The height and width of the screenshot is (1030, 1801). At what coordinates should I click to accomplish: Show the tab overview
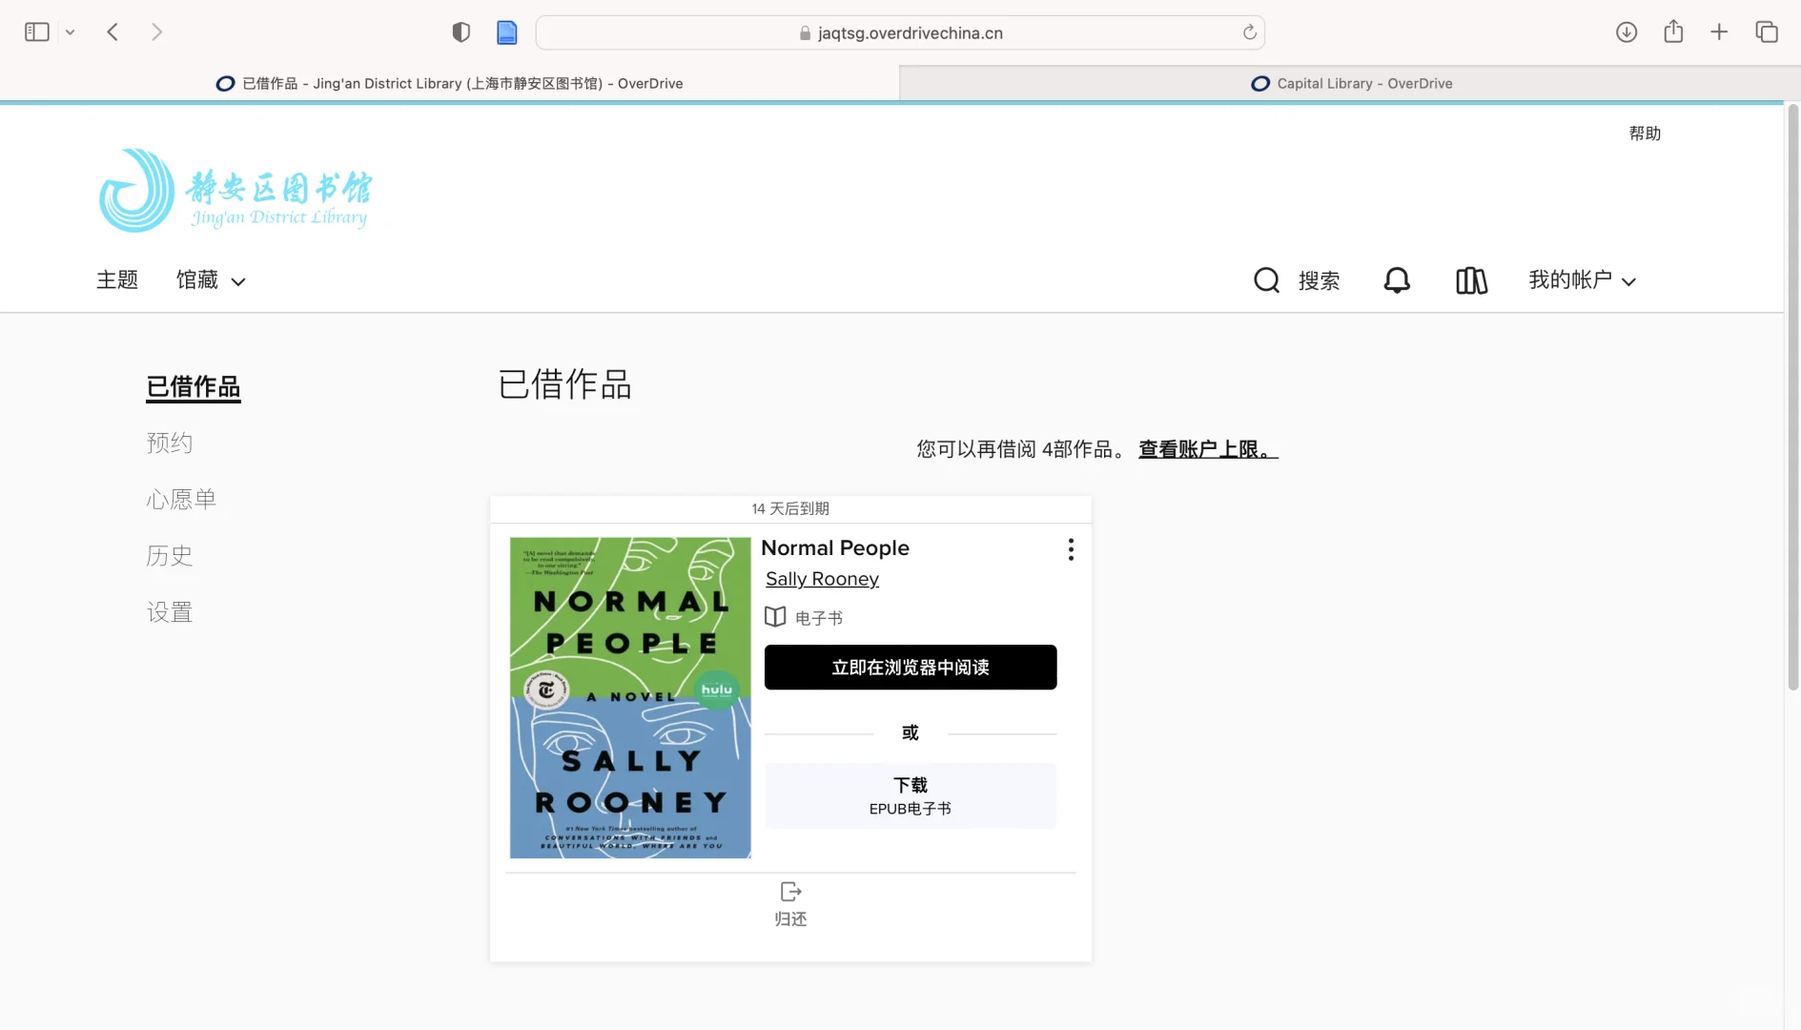tap(1767, 32)
